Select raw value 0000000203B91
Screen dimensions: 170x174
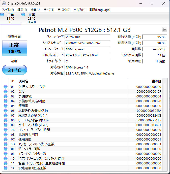[x=149, y=125]
